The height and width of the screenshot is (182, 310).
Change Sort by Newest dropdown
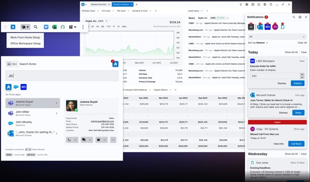click(258, 43)
